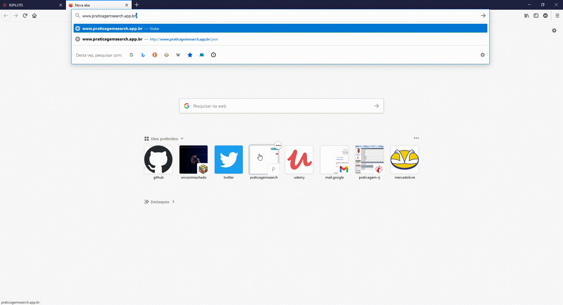Reload the current page
Image resolution: width=563 pixels, height=305 pixels.
tap(25, 16)
